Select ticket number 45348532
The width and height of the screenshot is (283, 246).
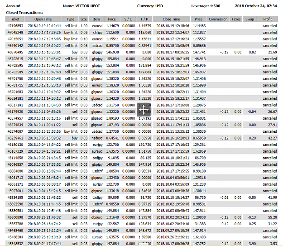click(15, 244)
